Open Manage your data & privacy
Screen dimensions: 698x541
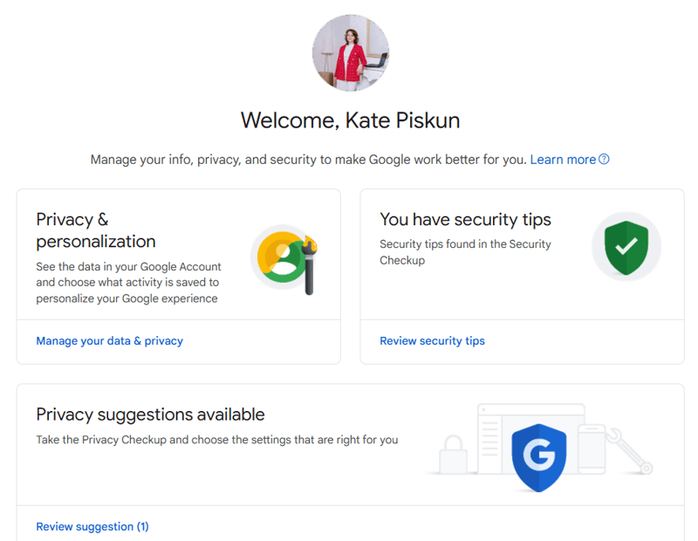coord(109,341)
